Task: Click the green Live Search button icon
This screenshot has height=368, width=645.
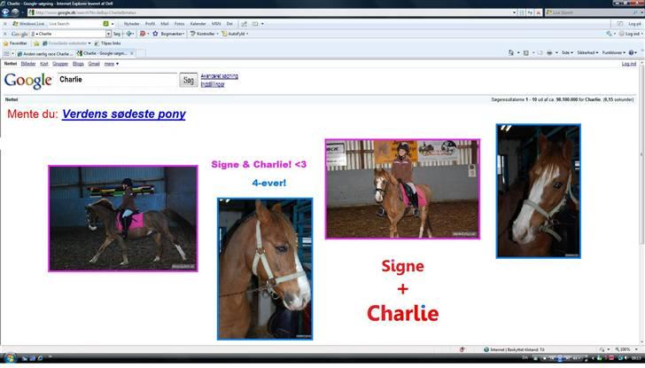Action: (x=105, y=24)
